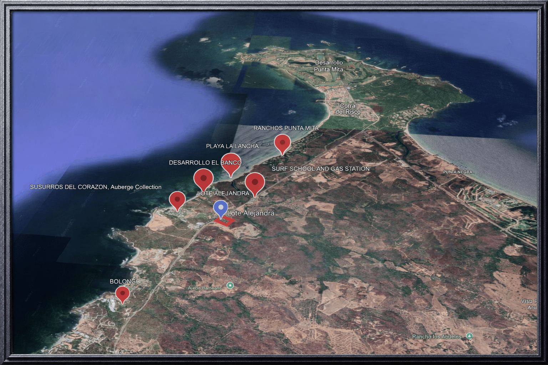Viewport: 548px width, 365px height.
Task: Select the red pin below BOLONGO label
Action: click(x=122, y=294)
